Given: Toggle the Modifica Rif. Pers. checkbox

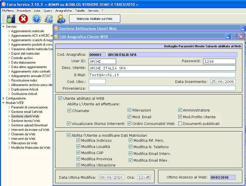Looking at the screenshot, I should pos(130,140).
